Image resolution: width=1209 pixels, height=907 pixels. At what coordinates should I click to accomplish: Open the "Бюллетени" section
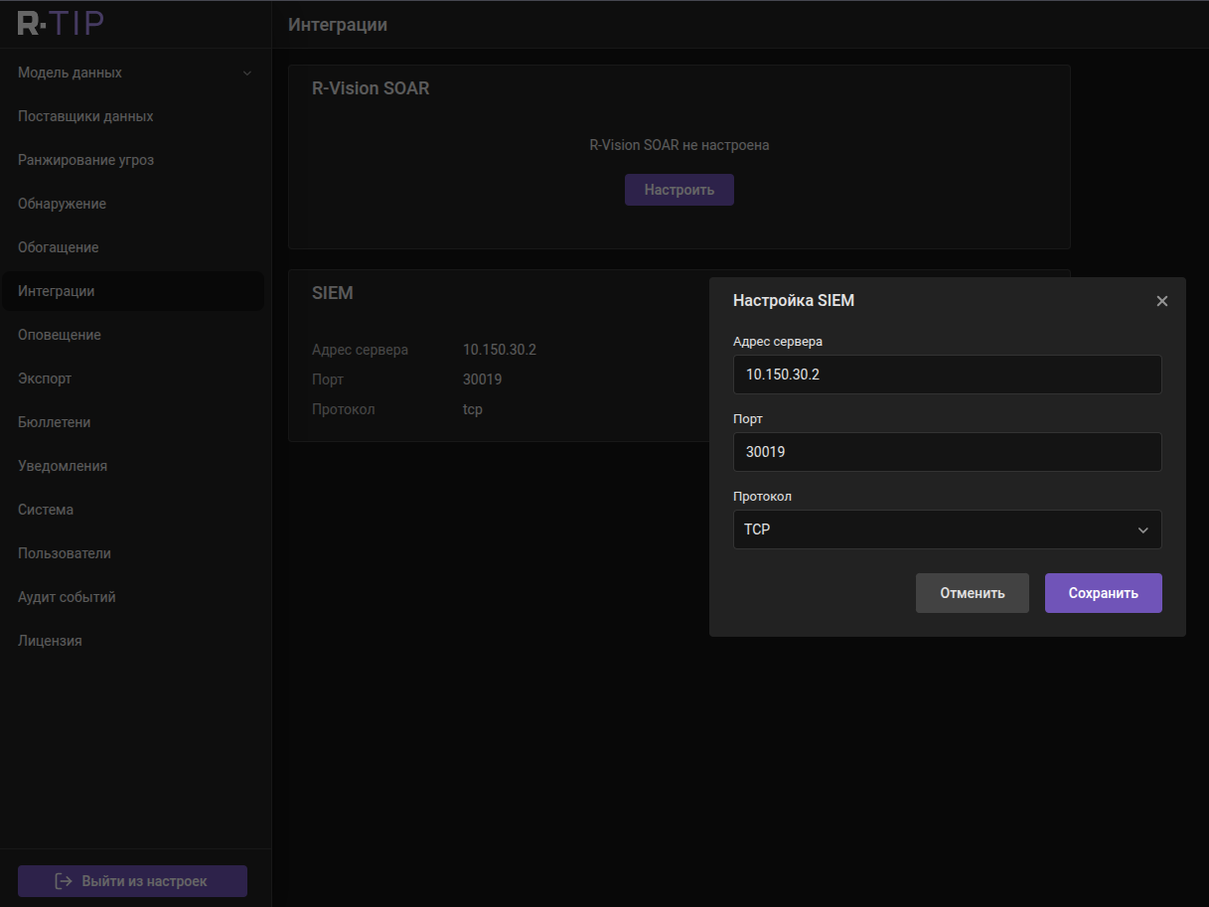pos(52,421)
